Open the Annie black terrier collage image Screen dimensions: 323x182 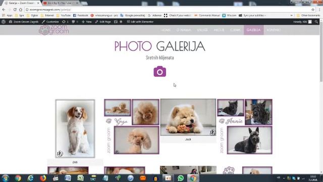click(245, 126)
